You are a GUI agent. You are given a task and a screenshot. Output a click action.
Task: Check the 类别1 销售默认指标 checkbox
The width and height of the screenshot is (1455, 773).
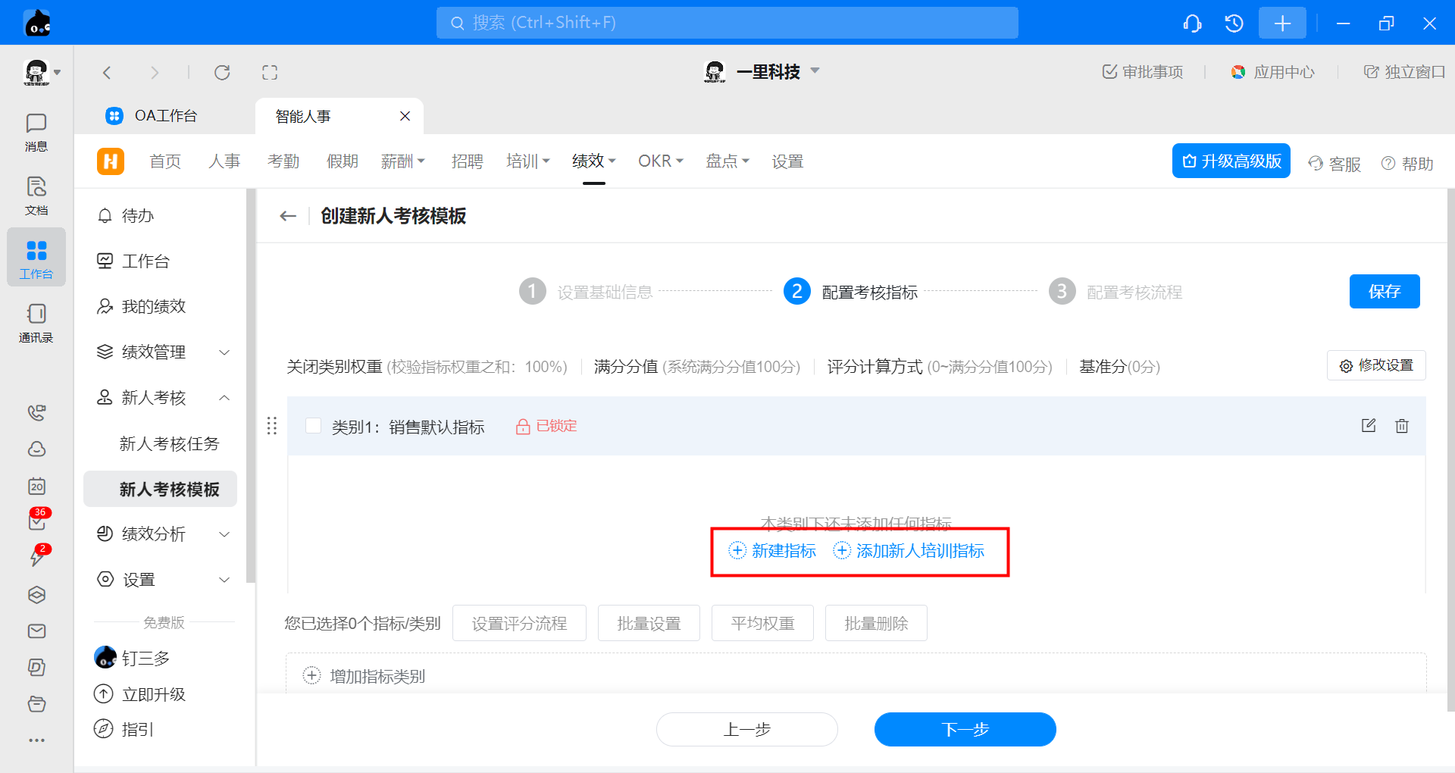[x=313, y=426]
